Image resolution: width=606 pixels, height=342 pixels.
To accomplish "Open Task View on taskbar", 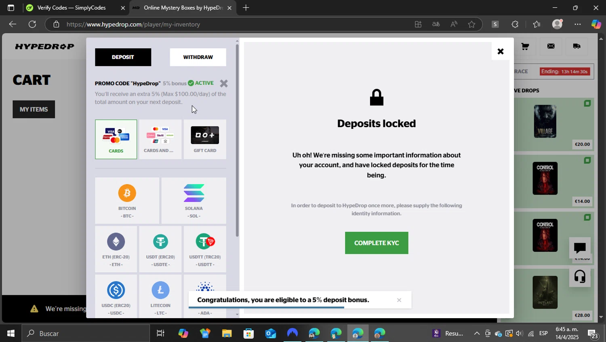I will point(160,334).
